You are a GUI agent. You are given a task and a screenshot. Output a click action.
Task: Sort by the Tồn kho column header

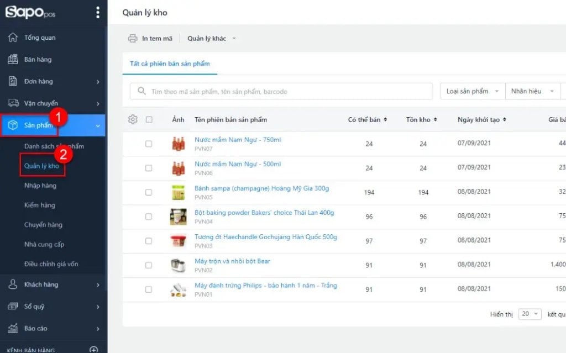click(x=421, y=120)
